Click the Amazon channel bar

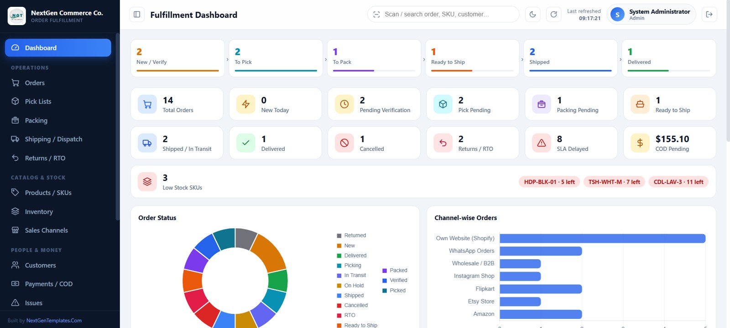tap(541, 314)
